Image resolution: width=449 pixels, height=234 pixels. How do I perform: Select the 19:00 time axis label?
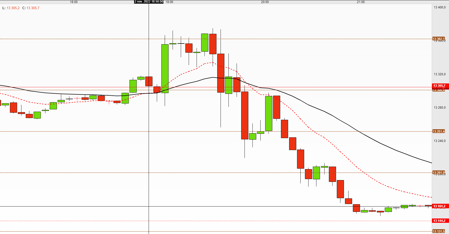pos(169,2)
